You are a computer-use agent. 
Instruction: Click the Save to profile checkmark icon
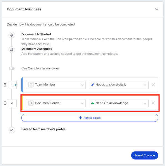pos(12,130)
